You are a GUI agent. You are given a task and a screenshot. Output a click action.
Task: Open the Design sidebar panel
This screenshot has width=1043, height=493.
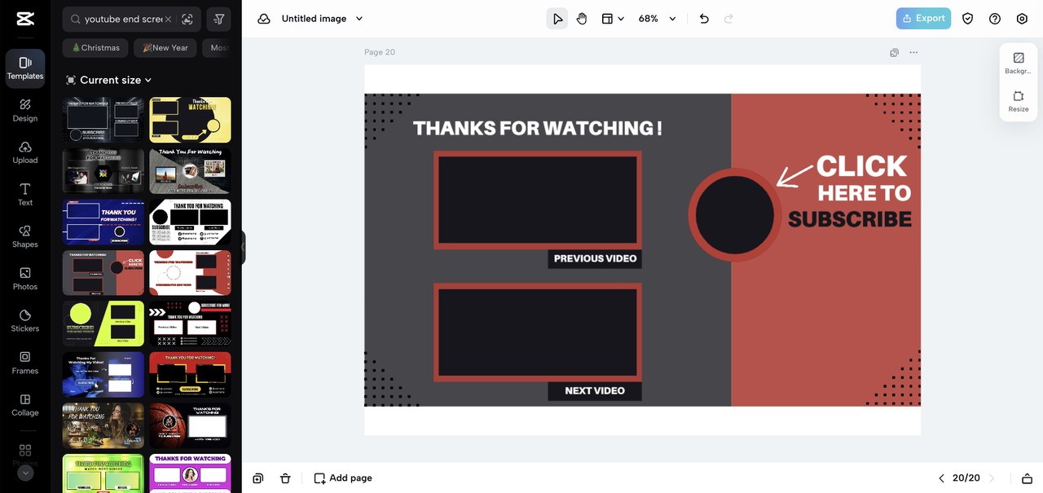[x=25, y=110]
